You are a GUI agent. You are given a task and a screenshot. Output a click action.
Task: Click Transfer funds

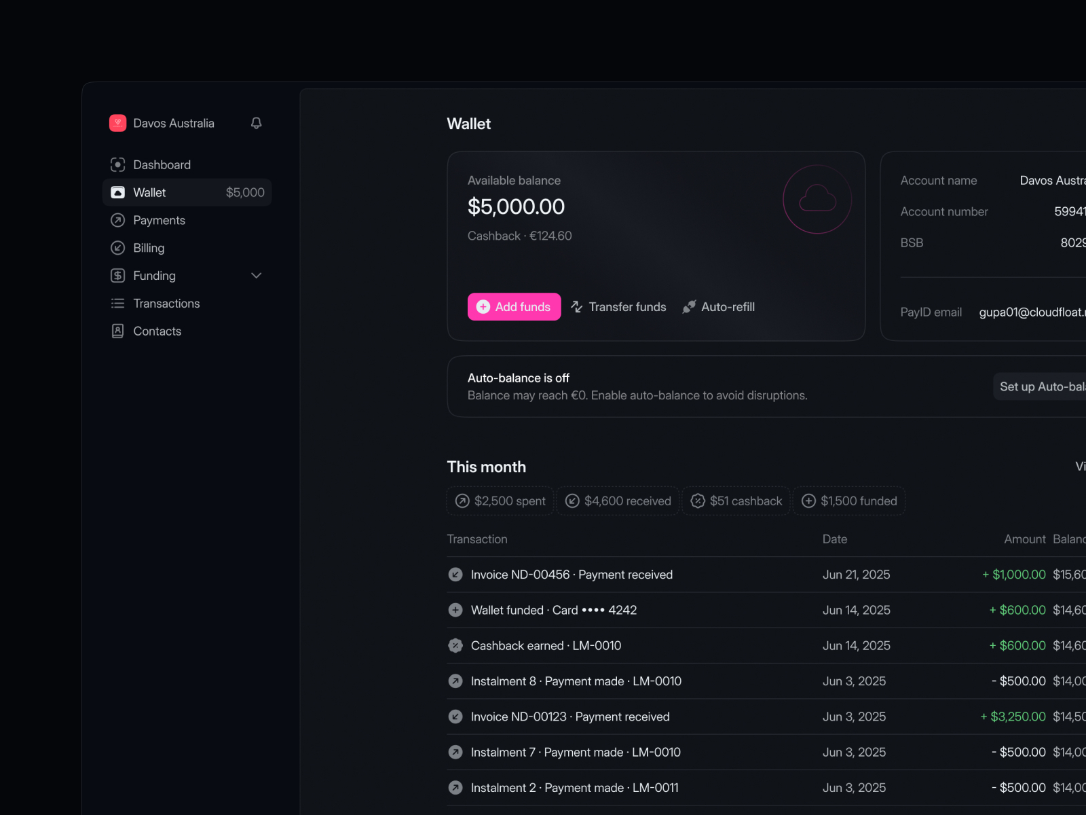tap(618, 307)
